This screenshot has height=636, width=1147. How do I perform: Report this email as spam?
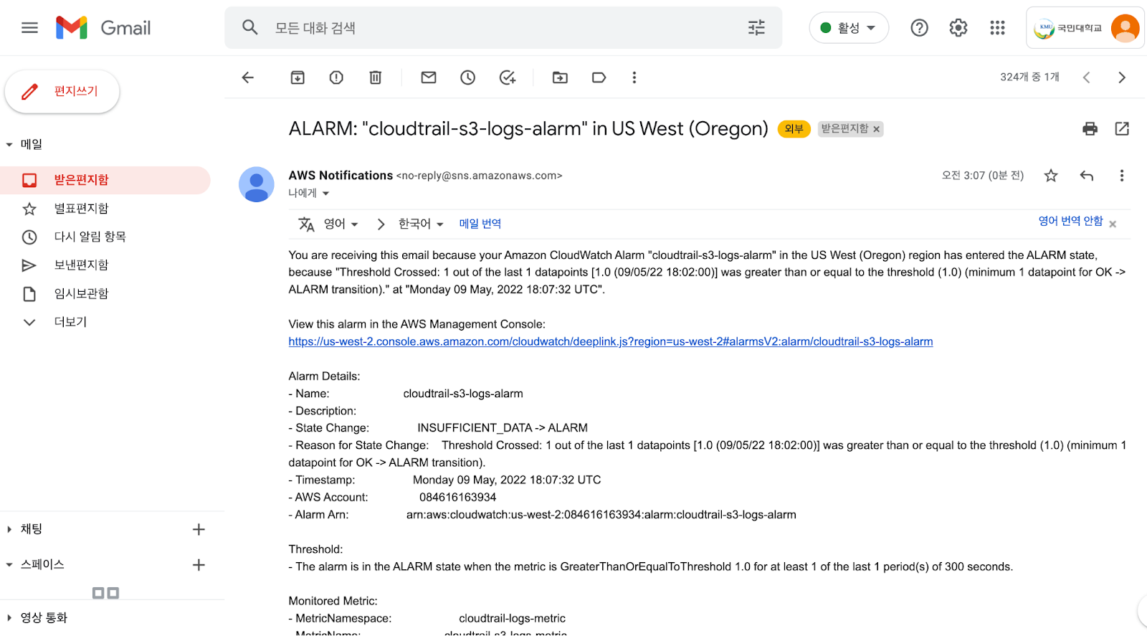point(336,77)
